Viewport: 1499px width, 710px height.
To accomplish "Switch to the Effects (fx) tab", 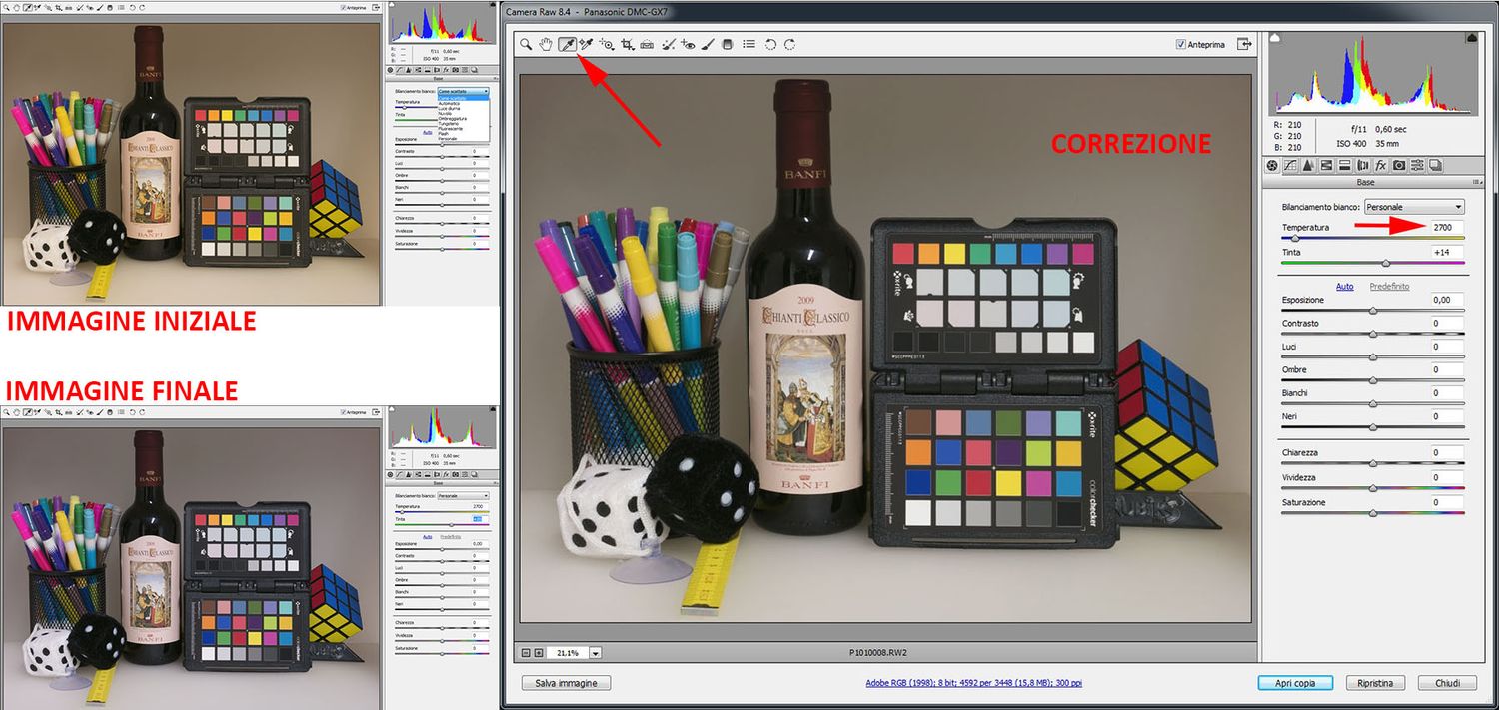I will (1380, 166).
